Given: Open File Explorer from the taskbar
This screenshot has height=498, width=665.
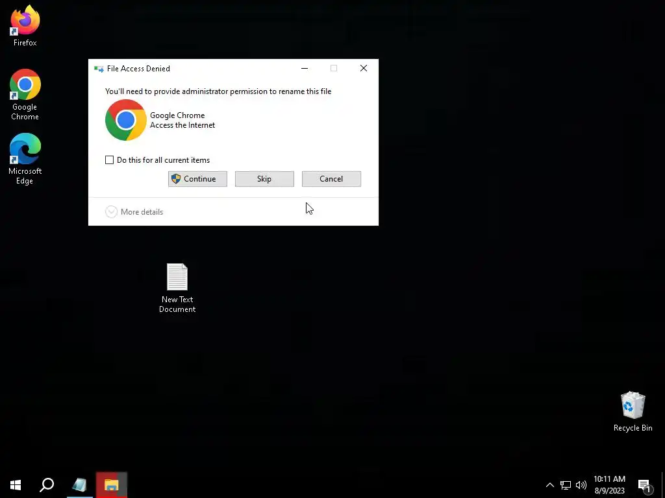Looking at the screenshot, I should coord(112,485).
